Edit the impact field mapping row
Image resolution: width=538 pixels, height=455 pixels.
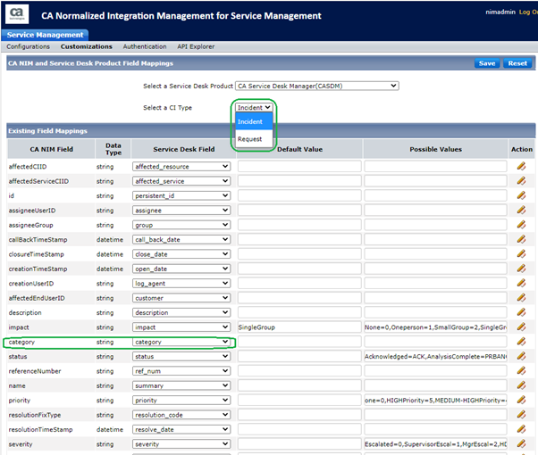(521, 327)
